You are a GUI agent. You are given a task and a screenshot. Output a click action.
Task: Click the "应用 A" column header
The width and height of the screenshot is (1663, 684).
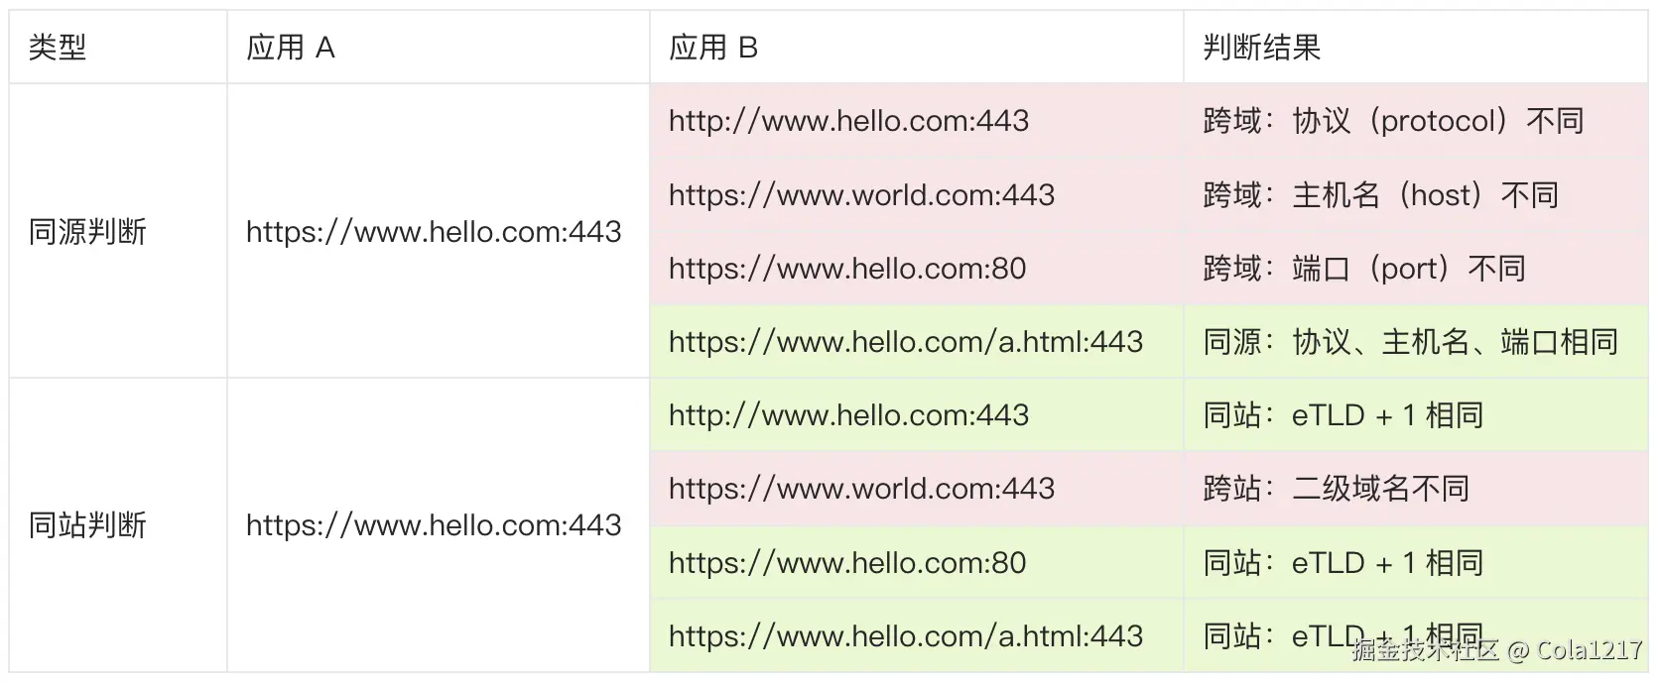click(291, 48)
